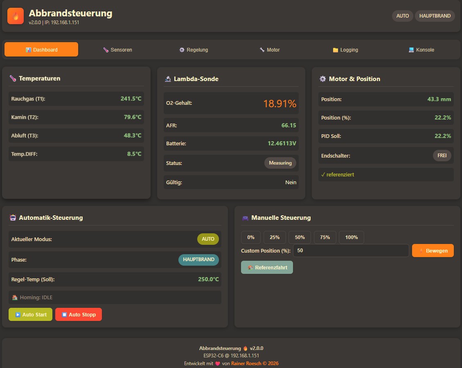The width and height of the screenshot is (462, 368).
Task: Switch to the Regelung tab
Action: click(x=194, y=50)
